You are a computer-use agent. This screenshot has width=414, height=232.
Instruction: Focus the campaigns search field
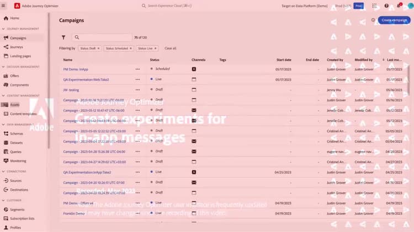point(102,37)
